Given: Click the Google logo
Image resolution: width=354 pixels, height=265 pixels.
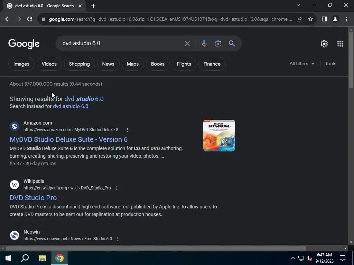Looking at the screenshot, I should click(x=24, y=44).
